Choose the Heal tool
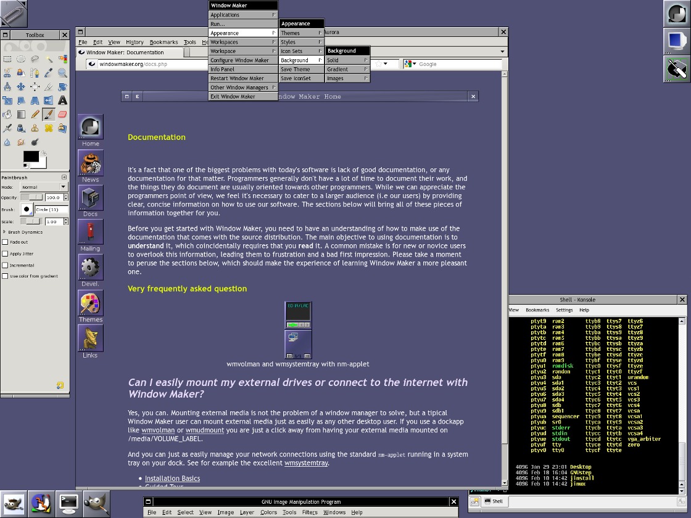The height and width of the screenshot is (518, 691). tap(49, 128)
